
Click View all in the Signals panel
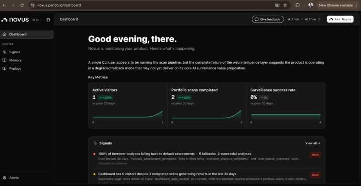tap(313, 143)
